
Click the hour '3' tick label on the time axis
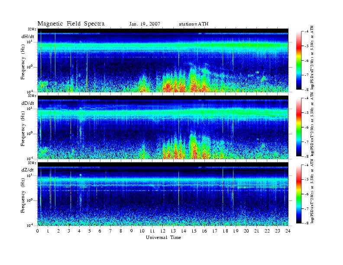click(x=69, y=231)
